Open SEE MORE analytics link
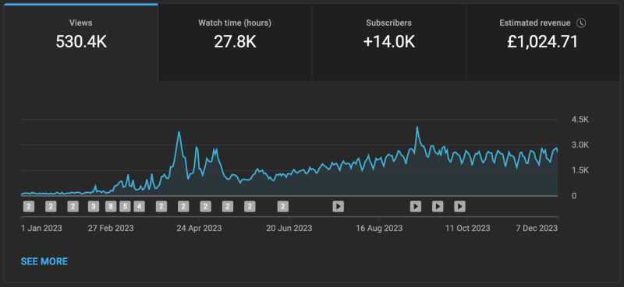624x287 pixels. click(x=44, y=261)
